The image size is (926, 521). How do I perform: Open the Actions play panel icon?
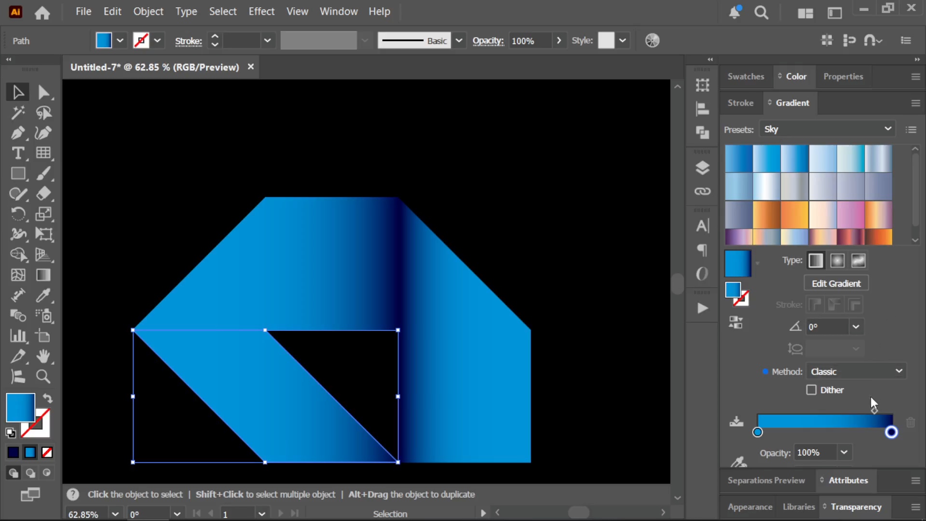(x=702, y=308)
